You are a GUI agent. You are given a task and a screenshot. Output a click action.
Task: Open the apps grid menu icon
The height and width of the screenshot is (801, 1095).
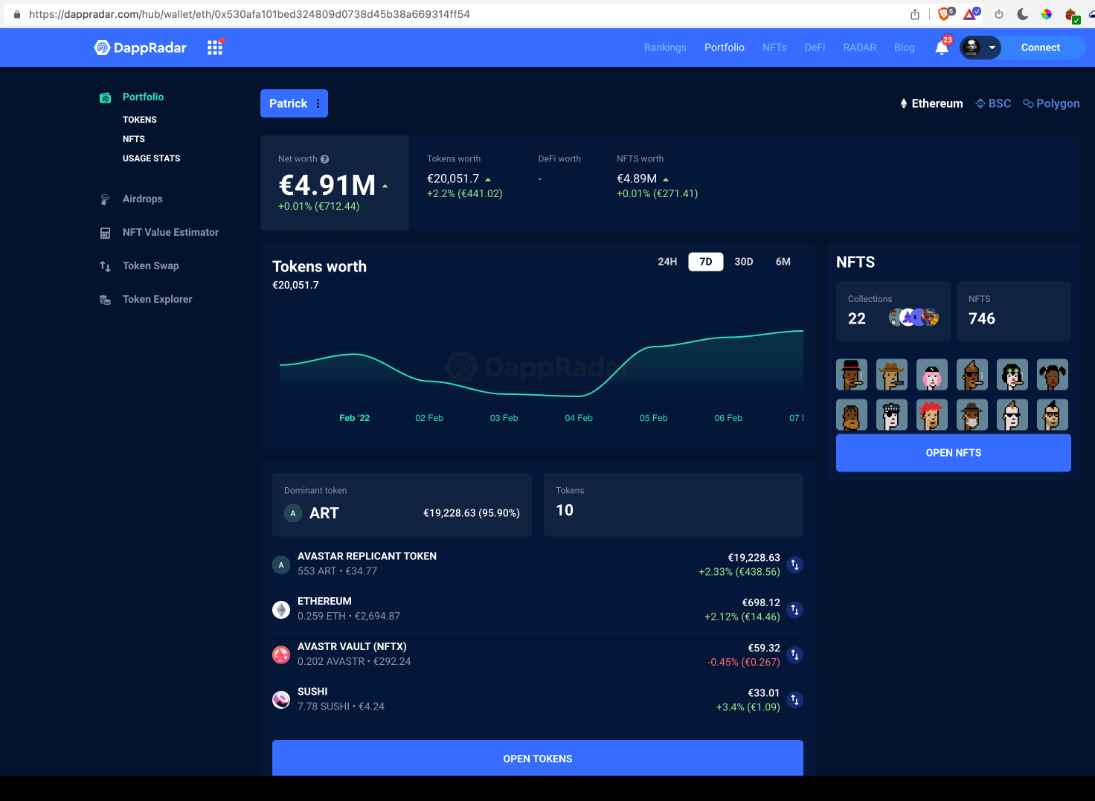(215, 48)
